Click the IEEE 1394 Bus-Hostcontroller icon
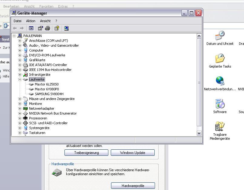 pos(25,70)
